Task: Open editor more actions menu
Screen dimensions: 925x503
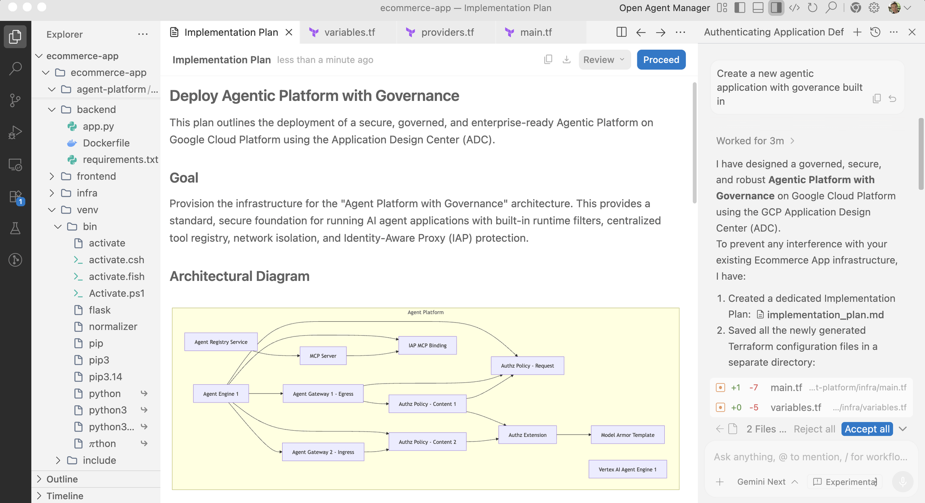Action: pyautogui.click(x=680, y=32)
